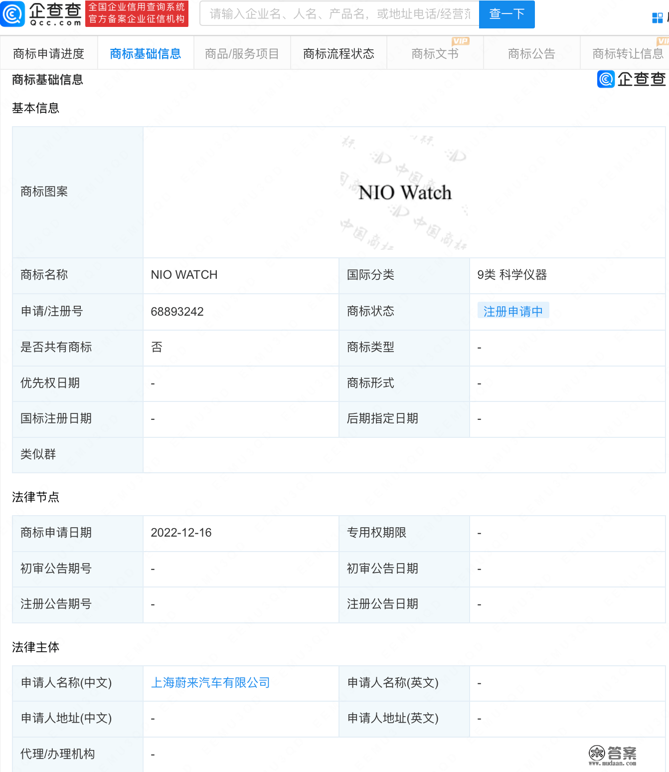Screen dimensions: 669x772
Task: Select registration number 68893242
Action: [x=177, y=312]
